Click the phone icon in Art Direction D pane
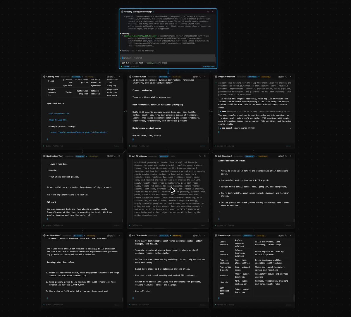The width and height of the screenshot is (351, 317). (200, 235)
